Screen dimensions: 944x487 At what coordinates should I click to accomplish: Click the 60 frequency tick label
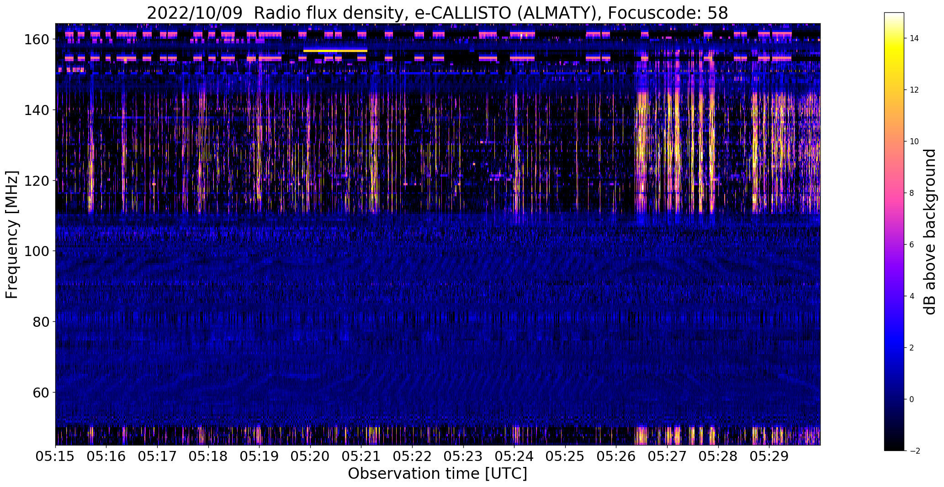pyautogui.click(x=42, y=392)
